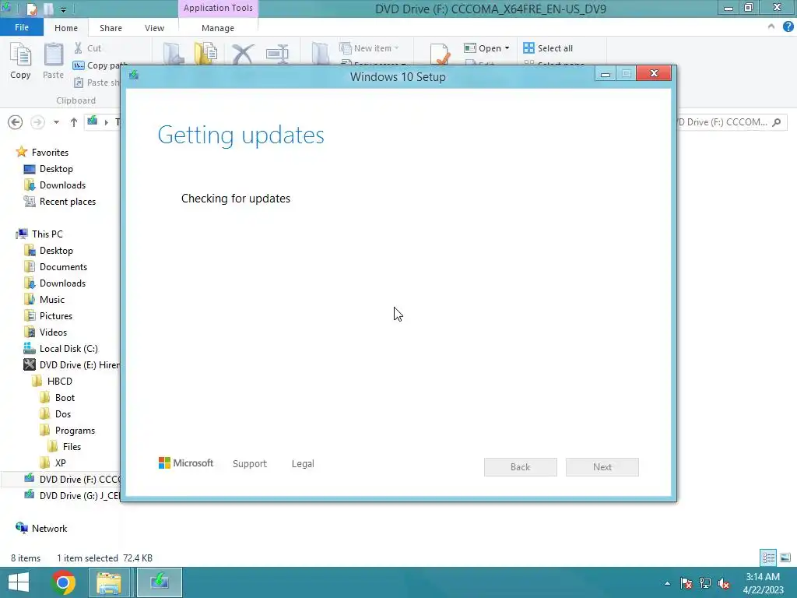Show hidden tray icons arrow
Viewport: 797px width, 598px height.
click(667, 583)
